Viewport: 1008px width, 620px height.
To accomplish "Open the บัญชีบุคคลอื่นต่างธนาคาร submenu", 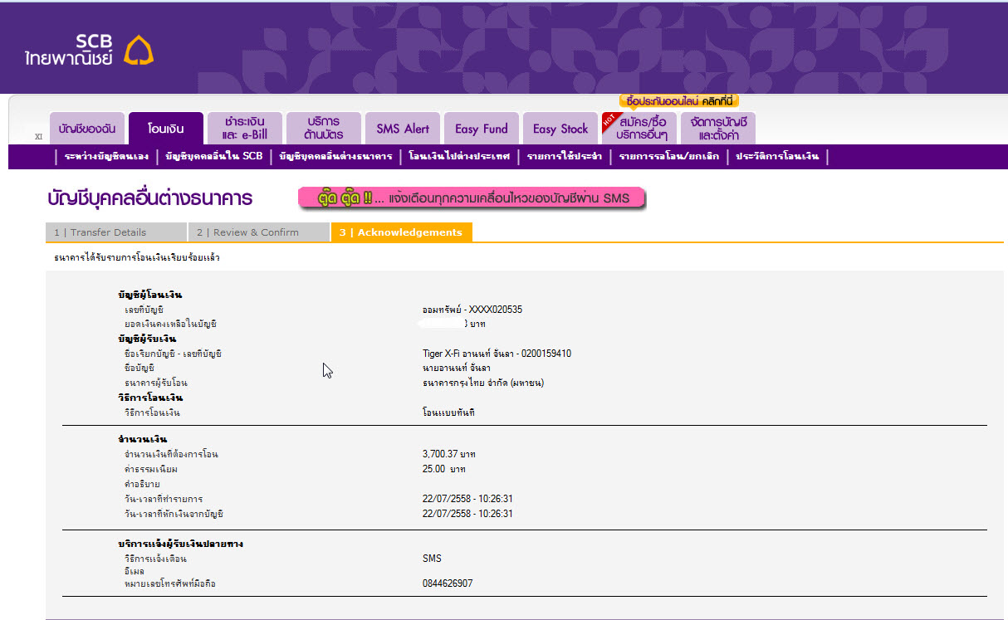I will click(335, 156).
